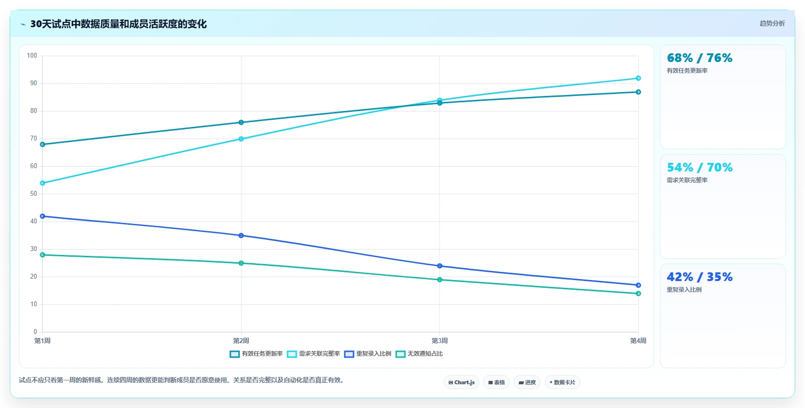Click the chart title 30天试点中数据质量和成员活跃度的变化
805x408 pixels.
click(x=119, y=24)
